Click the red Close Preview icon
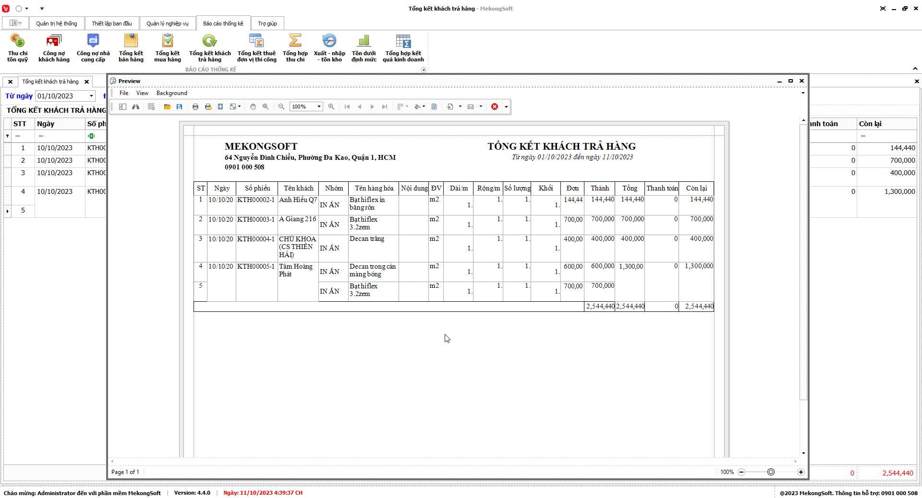Image resolution: width=922 pixels, height=498 pixels. pyautogui.click(x=495, y=107)
